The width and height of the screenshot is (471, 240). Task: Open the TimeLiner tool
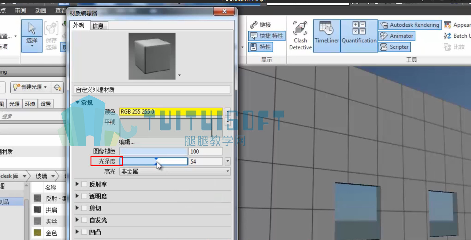coord(326,36)
